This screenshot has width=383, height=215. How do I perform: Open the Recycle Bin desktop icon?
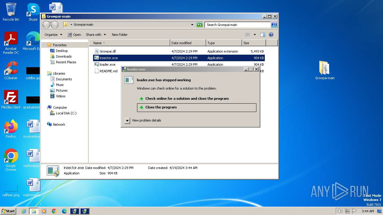coord(11,12)
